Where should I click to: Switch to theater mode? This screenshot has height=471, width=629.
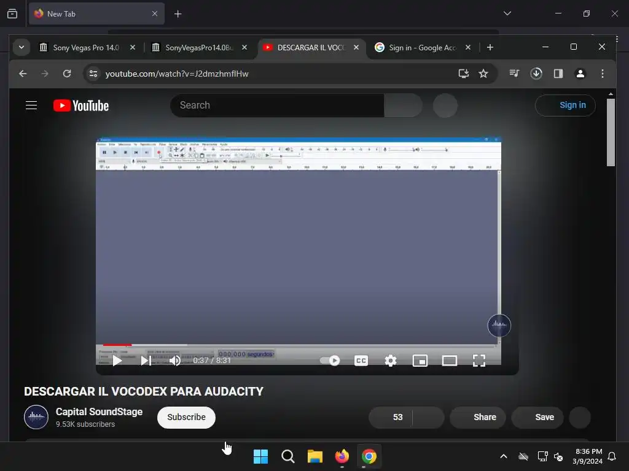coord(449,361)
